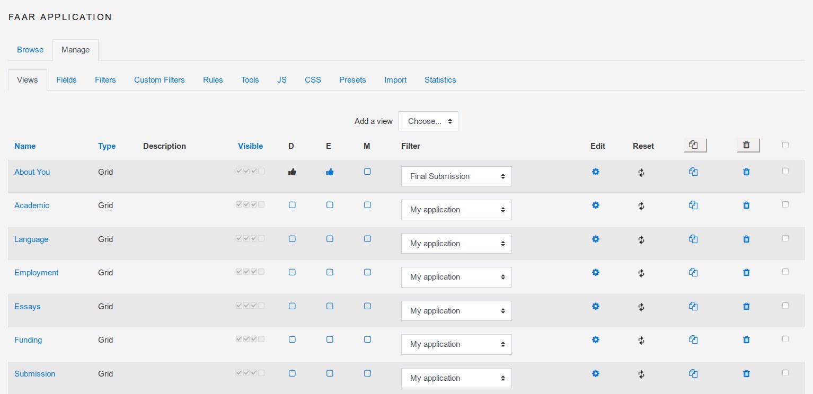Click blue edit thumbs-up in About You row
Screen dimensions: 813x394
click(x=330, y=172)
